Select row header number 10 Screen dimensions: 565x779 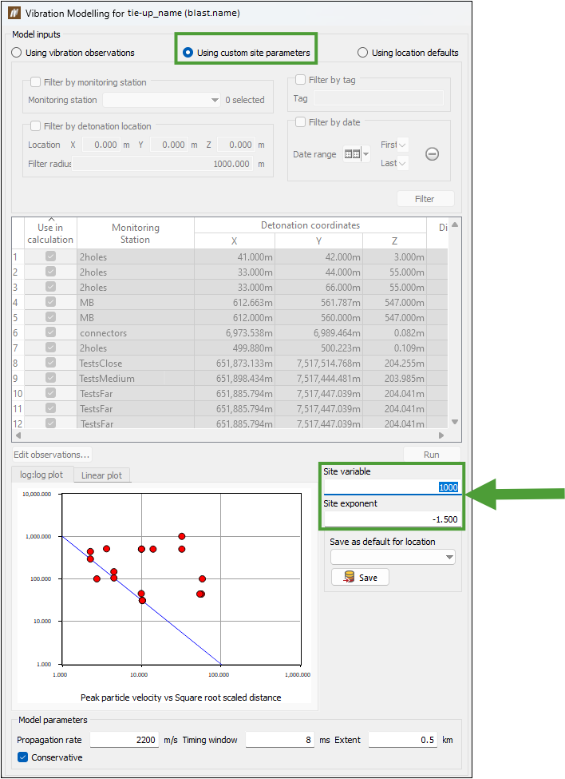18,393
